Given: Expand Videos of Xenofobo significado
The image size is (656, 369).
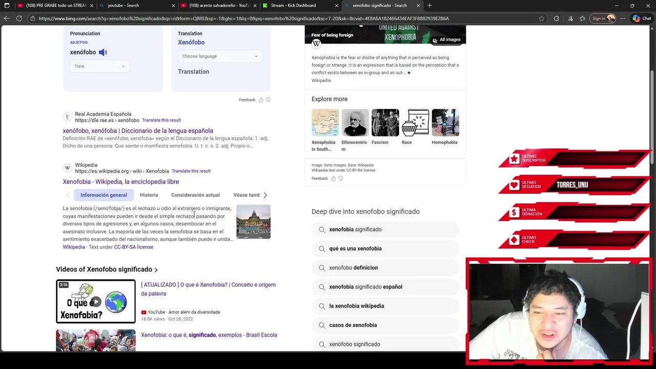Looking at the screenshot, I should 107,270.
